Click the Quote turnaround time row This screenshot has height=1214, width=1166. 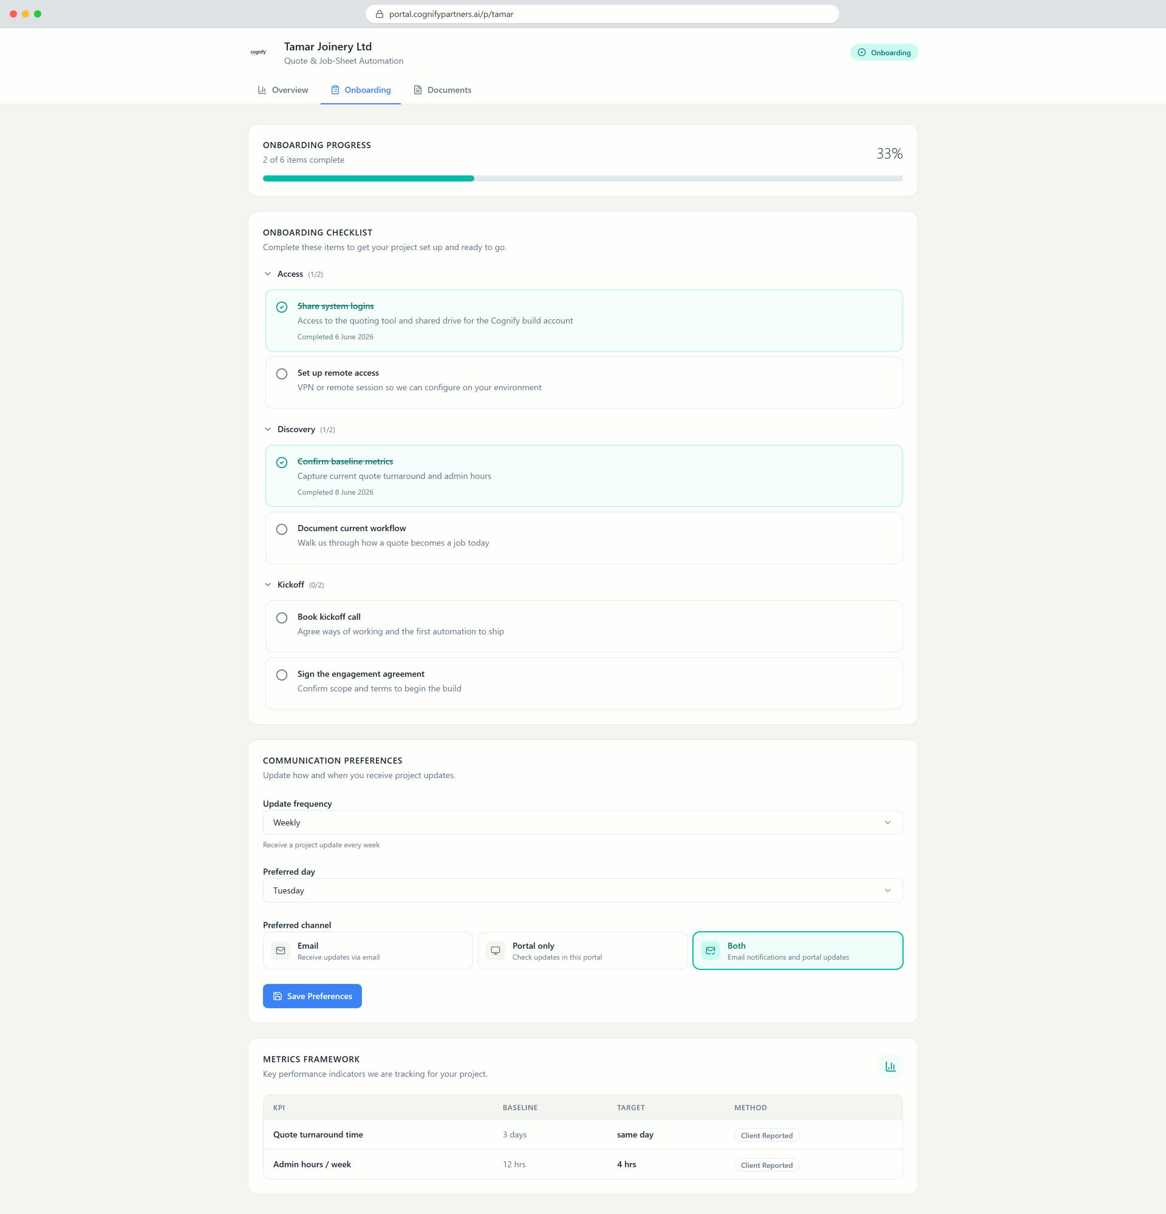(x=583, y=1134)
